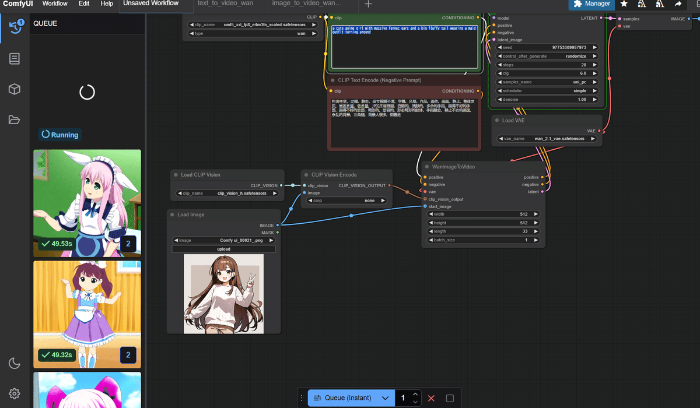Image resolution: width=700 pixels, height=408 pixels.
Task: Click the width increase right arrow
Action: pyautogui.click(x=536, y=214)
